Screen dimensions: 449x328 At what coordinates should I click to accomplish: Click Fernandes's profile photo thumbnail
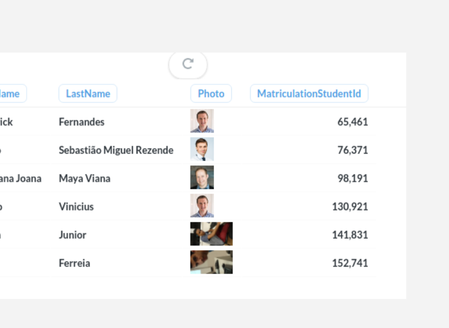pyautogui.click(x=203, y=120)
